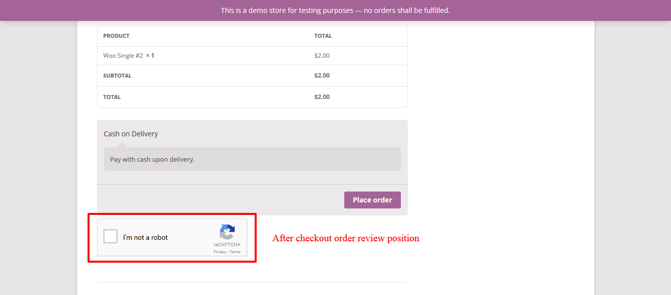Click the $2.00 order total amount
671x295 pixels.
322,97
